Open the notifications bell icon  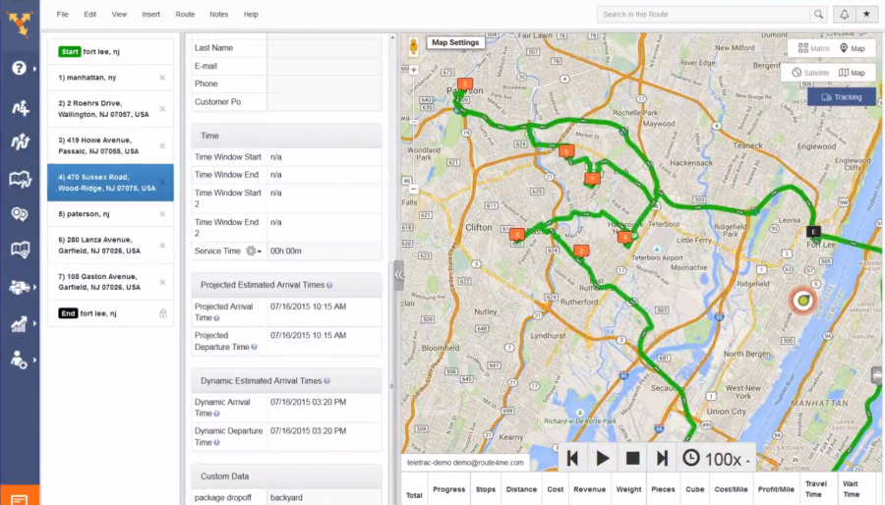(x=845, y=15)
